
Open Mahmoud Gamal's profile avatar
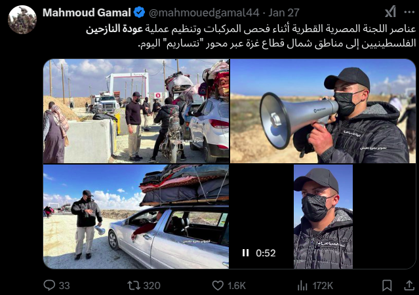[22, 20]
